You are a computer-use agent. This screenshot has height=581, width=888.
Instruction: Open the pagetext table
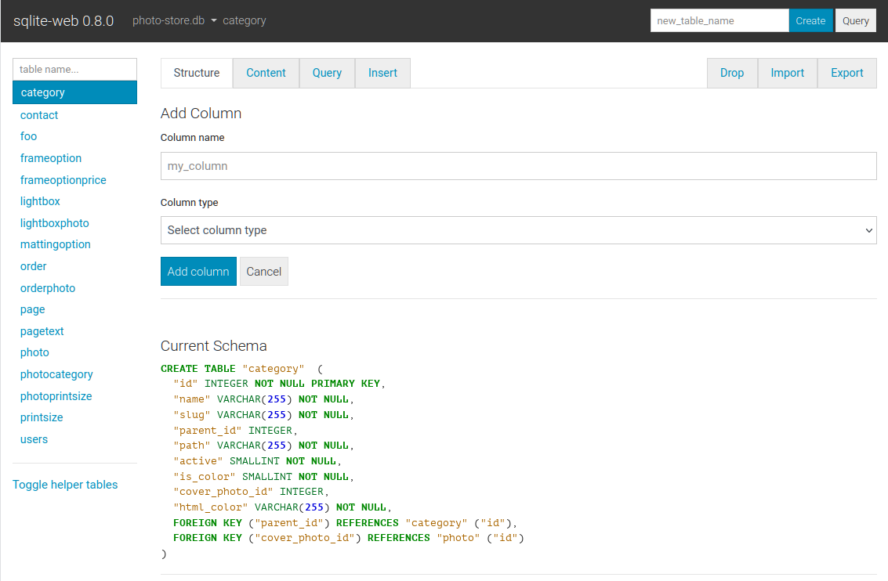point(42,331)
